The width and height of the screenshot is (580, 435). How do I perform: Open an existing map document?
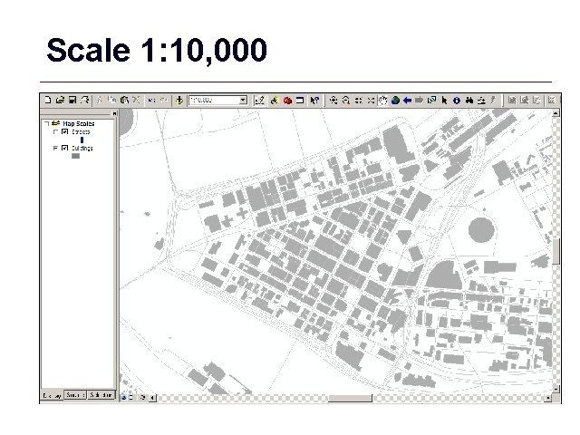tap(60, 100)
